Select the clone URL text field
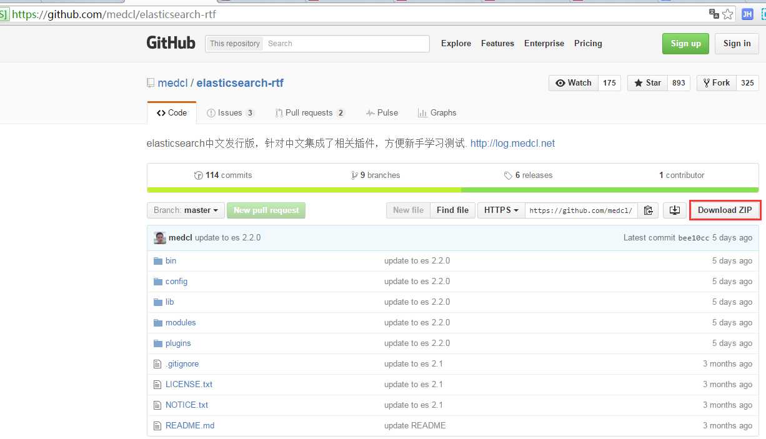This screenshot has height=439, width=766. point(581,210)
